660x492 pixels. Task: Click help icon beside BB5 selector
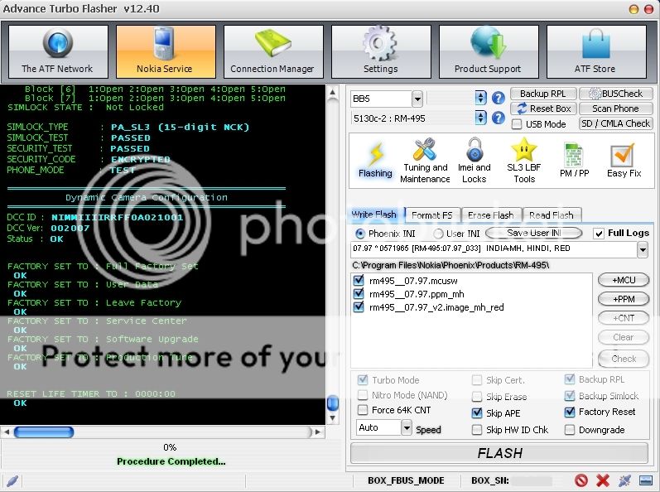tap(499, 98)
